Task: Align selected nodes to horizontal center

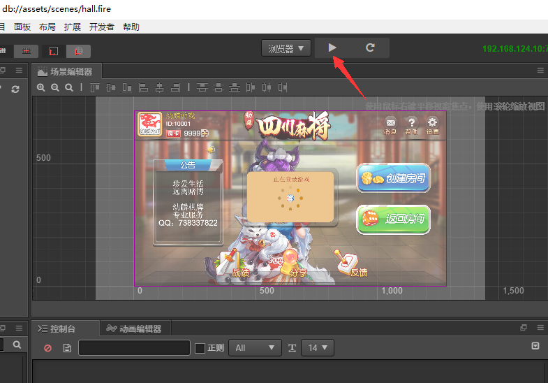Action: 159,87
